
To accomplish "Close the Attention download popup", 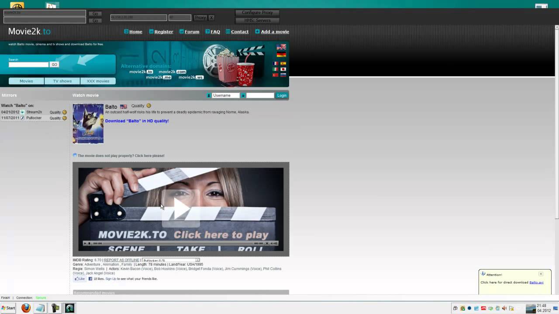I will pyautogui.click(x=541, y=274).
